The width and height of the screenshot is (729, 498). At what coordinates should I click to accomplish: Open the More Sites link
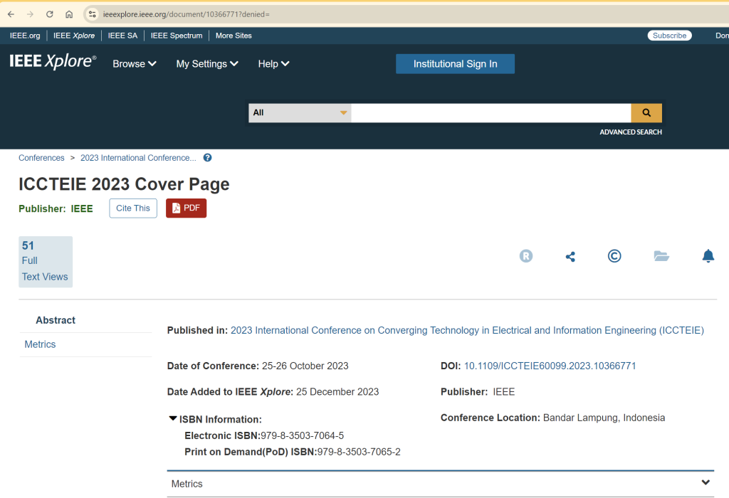point(234,36)
